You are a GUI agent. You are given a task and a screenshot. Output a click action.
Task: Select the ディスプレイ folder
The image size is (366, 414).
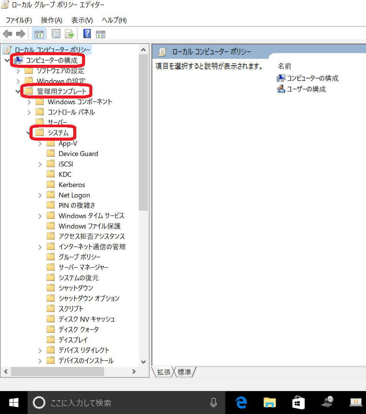(73, 340)
